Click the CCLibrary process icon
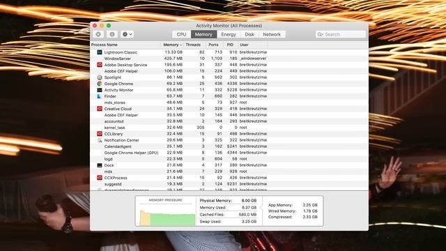 [99, 134]
